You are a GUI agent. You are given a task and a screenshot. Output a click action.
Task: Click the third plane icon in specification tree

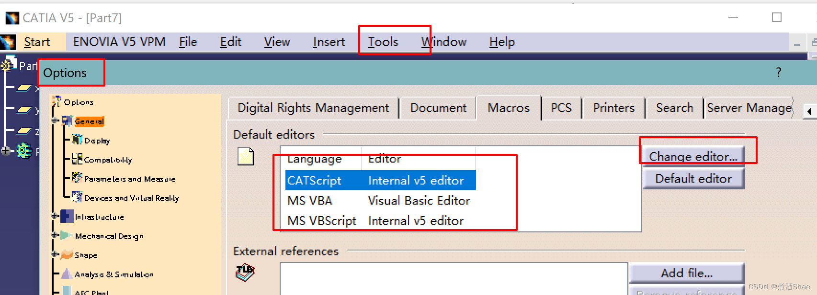pyautogui.click(x=24, y=131)
